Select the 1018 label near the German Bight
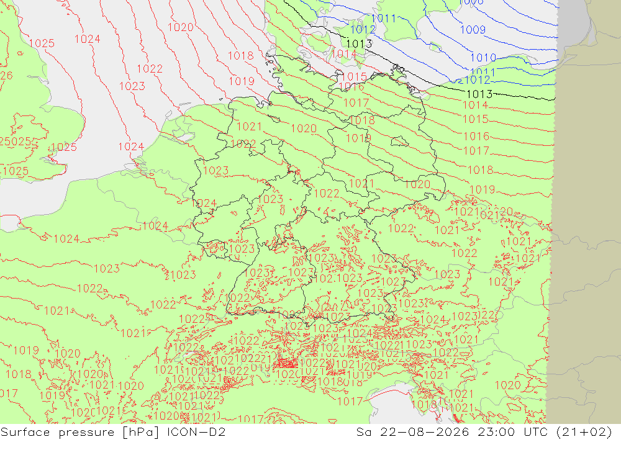Screen dimensions: 621x455 pos(241,55)
